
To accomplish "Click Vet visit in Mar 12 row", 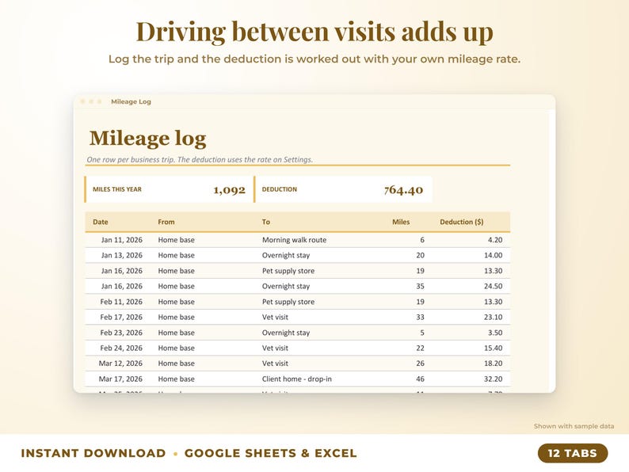I will [275, 364].
